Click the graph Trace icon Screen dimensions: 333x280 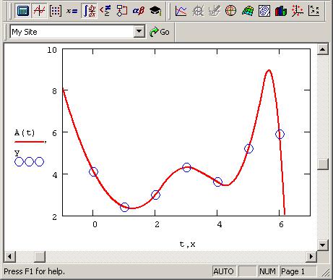point(214,10)
